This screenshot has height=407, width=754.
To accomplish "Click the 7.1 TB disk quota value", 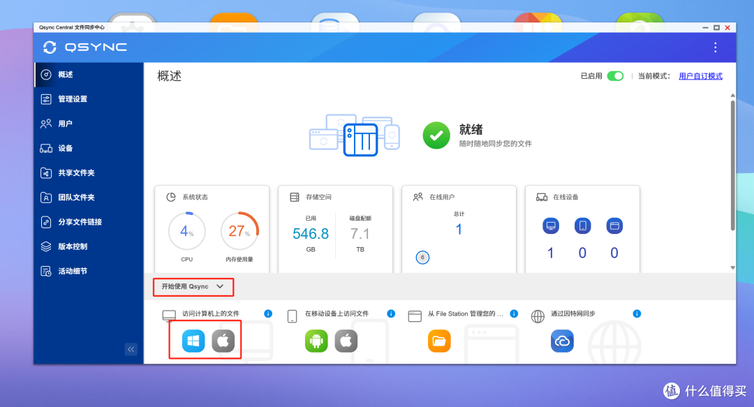I will (360, 234).
